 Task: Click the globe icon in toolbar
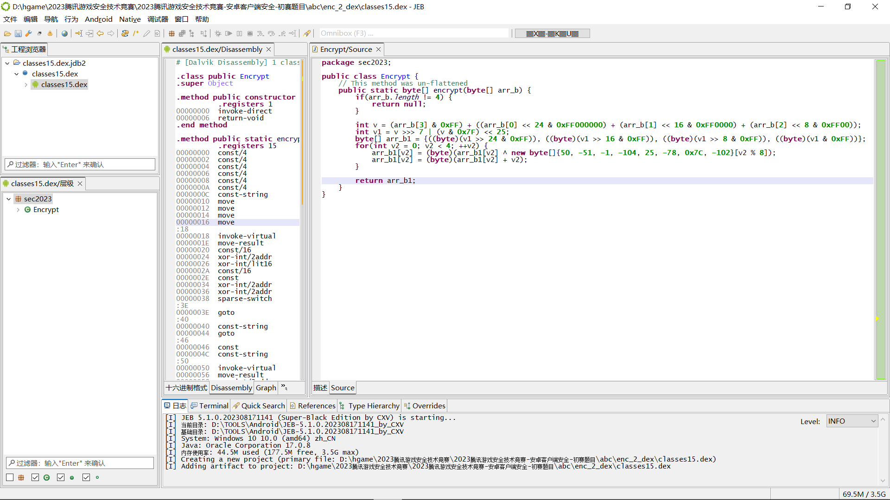click(64, 33)
